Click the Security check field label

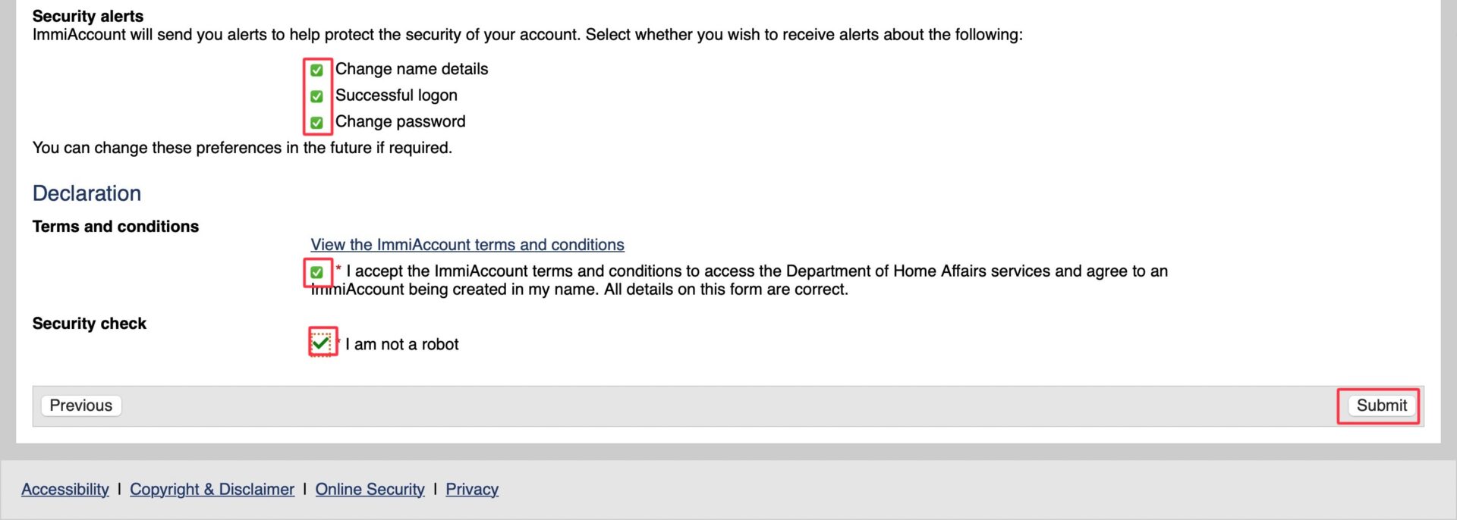tap(89, 324)
